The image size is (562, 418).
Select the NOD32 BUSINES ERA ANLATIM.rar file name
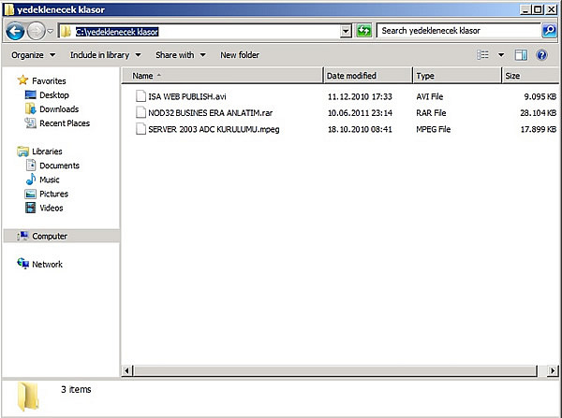click(x=211, y=113)
